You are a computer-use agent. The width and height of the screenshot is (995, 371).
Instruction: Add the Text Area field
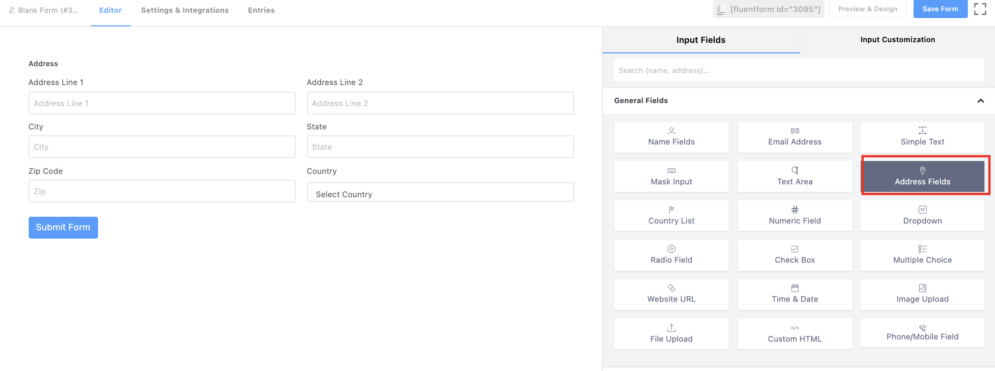tap(795, 176)
